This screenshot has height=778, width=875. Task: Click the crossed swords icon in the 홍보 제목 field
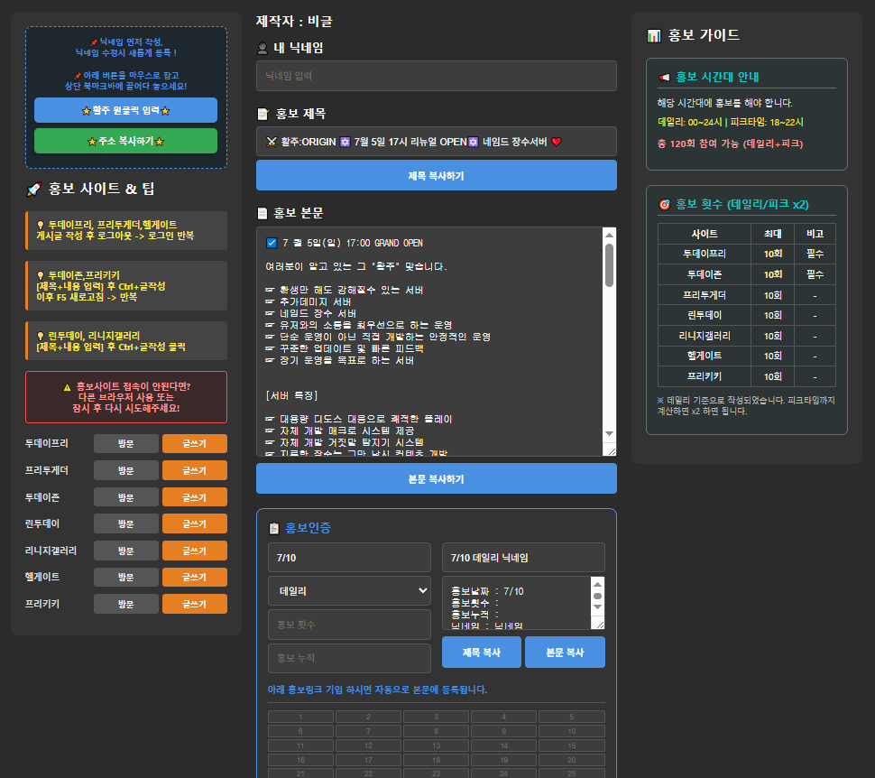coord(272,142)
